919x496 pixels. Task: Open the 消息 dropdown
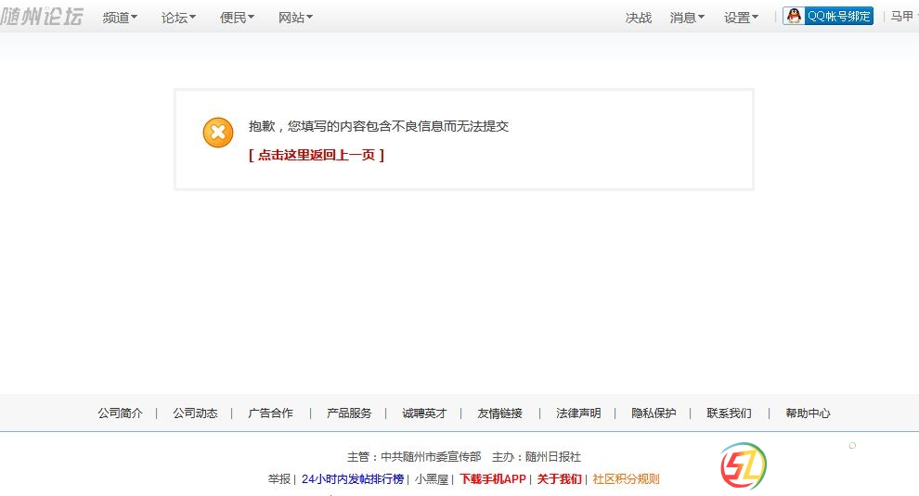pos(687,18)
